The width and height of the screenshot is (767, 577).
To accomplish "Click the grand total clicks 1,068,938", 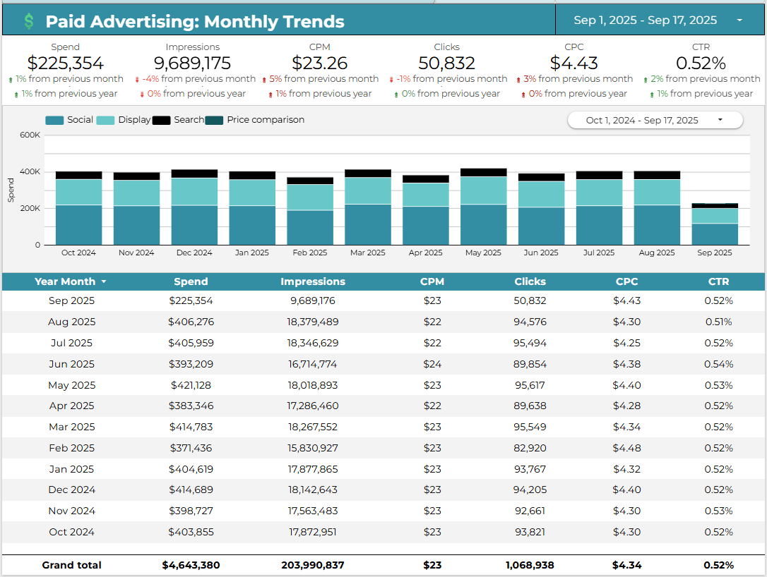I will coord(530,565).
